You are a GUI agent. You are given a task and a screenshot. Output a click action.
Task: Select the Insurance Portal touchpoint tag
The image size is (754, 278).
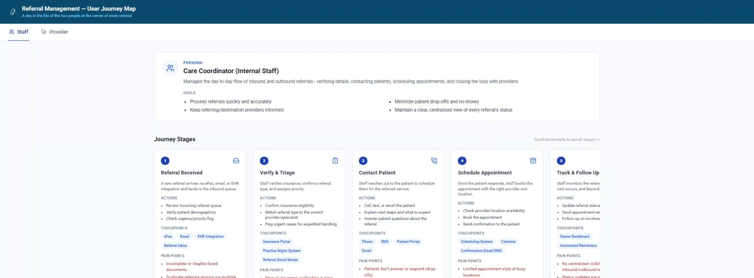pos(277,242)
